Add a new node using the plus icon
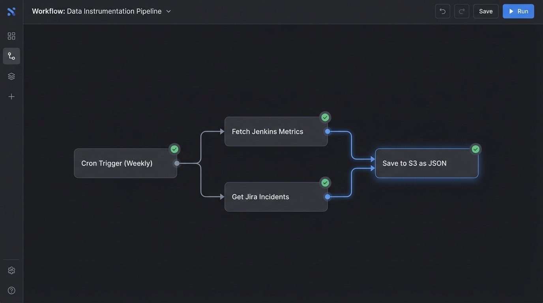543x303 pixels. pos(11,95)
